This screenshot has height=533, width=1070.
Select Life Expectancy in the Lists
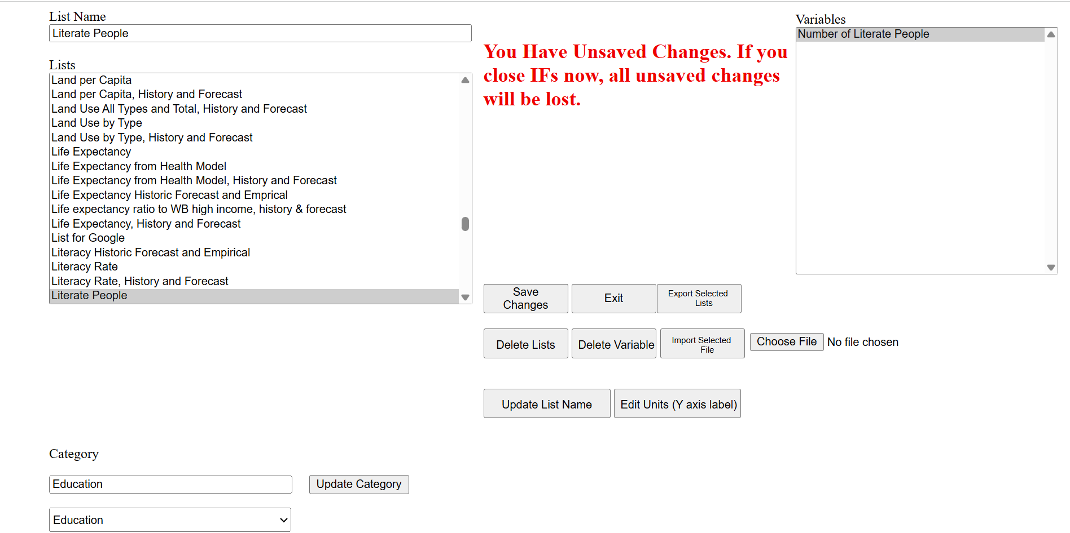pos(91,152)
